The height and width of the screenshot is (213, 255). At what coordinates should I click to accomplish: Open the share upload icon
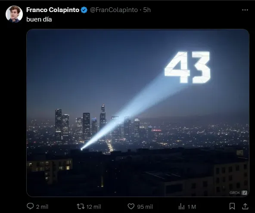point(245,207)
